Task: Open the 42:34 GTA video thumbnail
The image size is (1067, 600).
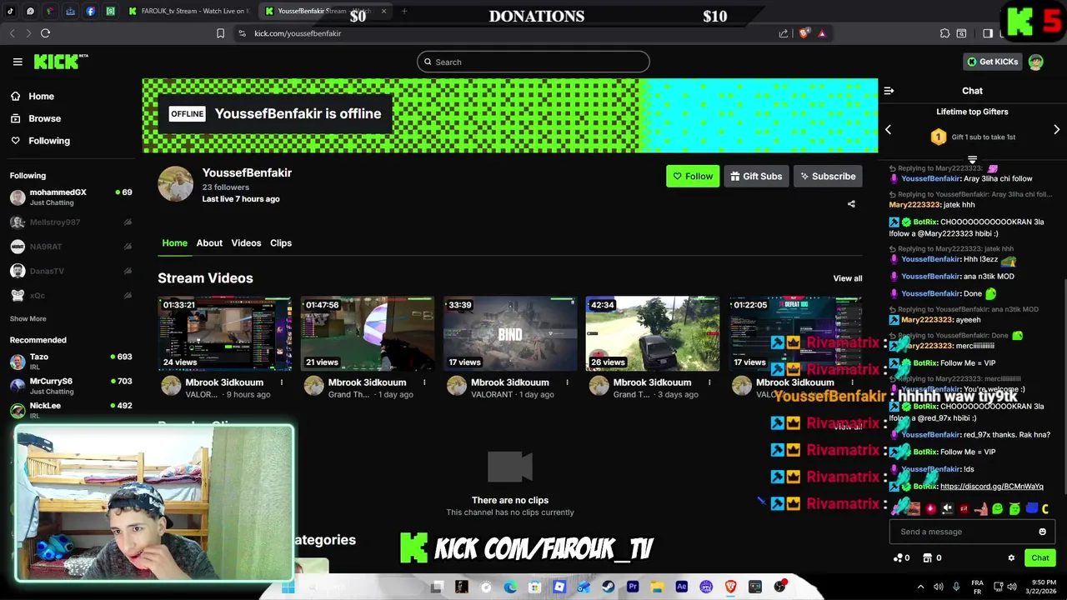Action: pos(653,333)
